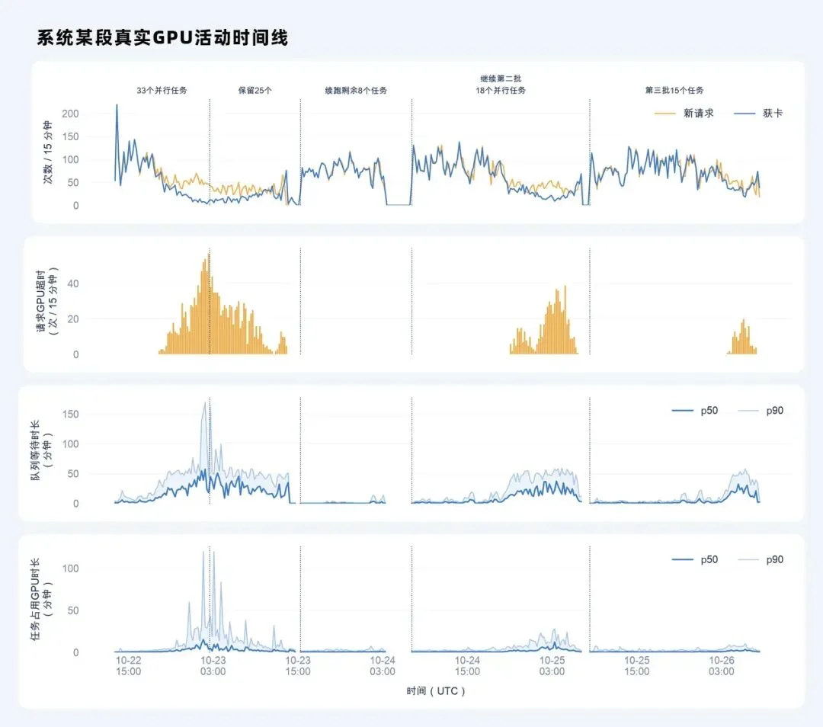Click the x-axis label 10-25 03:00
This screenshot has height=727, width=823.
pos(552,665)
